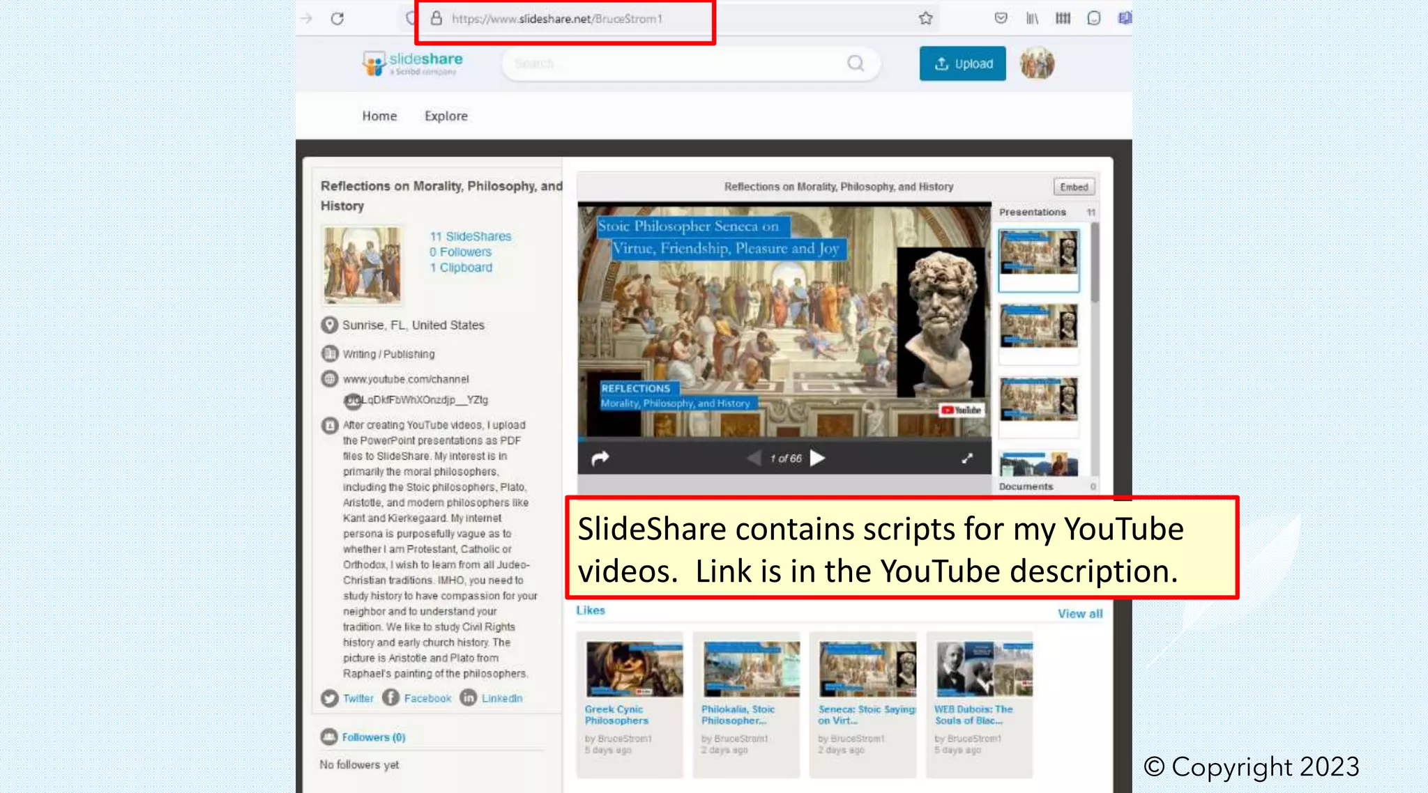Viewport: 1428px width, 793px height.
Task: Bookmark page with star icon
Action: 925,19
